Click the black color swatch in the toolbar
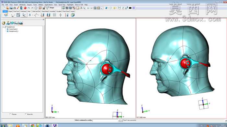 [x=130, y=8]
